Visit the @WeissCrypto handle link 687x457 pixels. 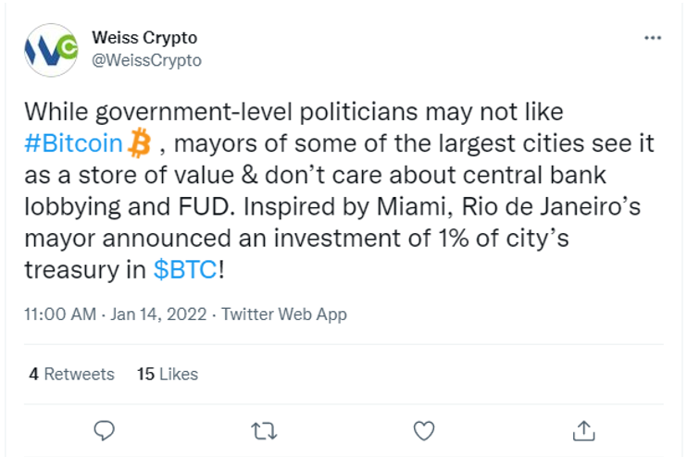click(x=147, y=60)
